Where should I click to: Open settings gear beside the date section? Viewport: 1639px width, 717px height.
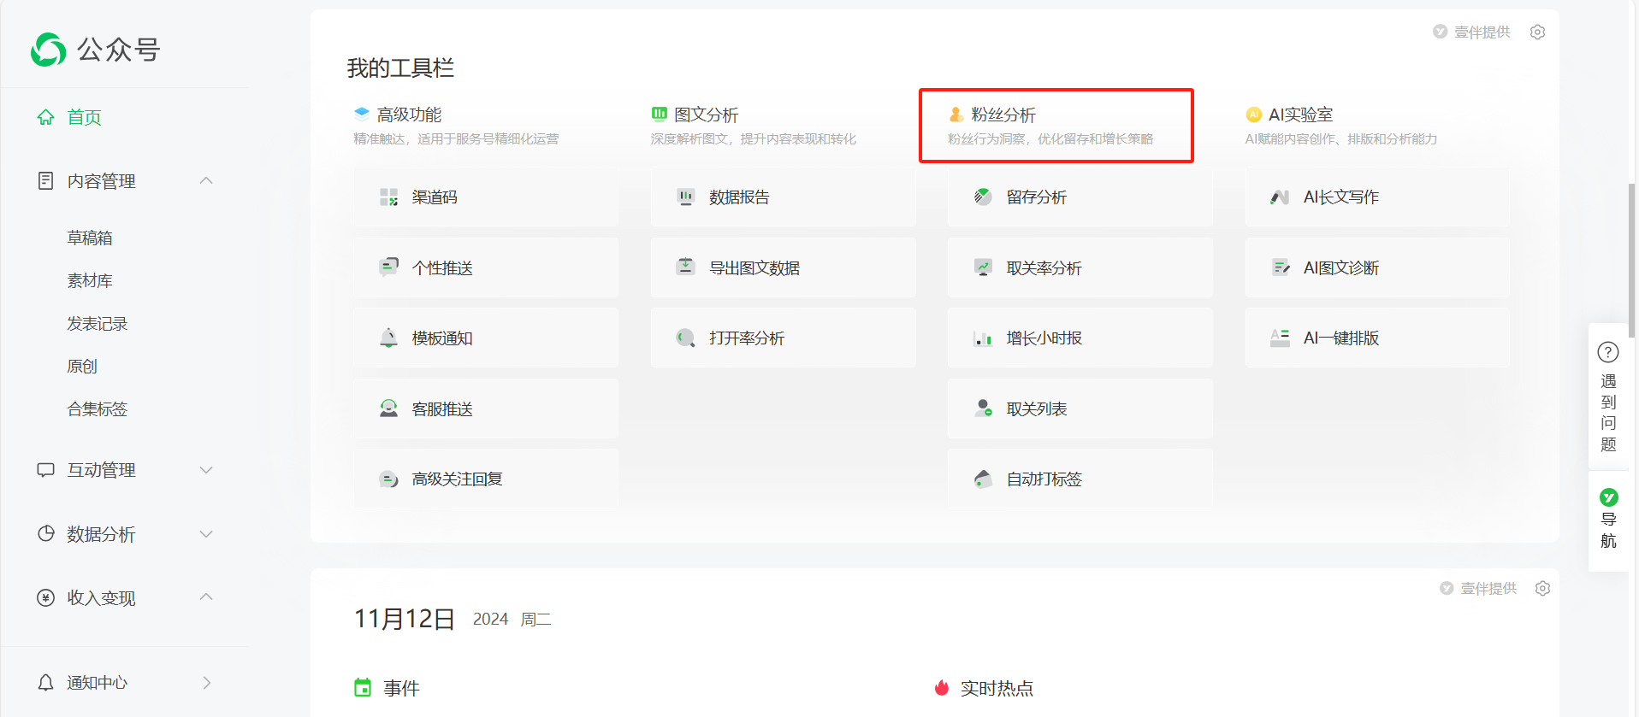point(1542,588)
